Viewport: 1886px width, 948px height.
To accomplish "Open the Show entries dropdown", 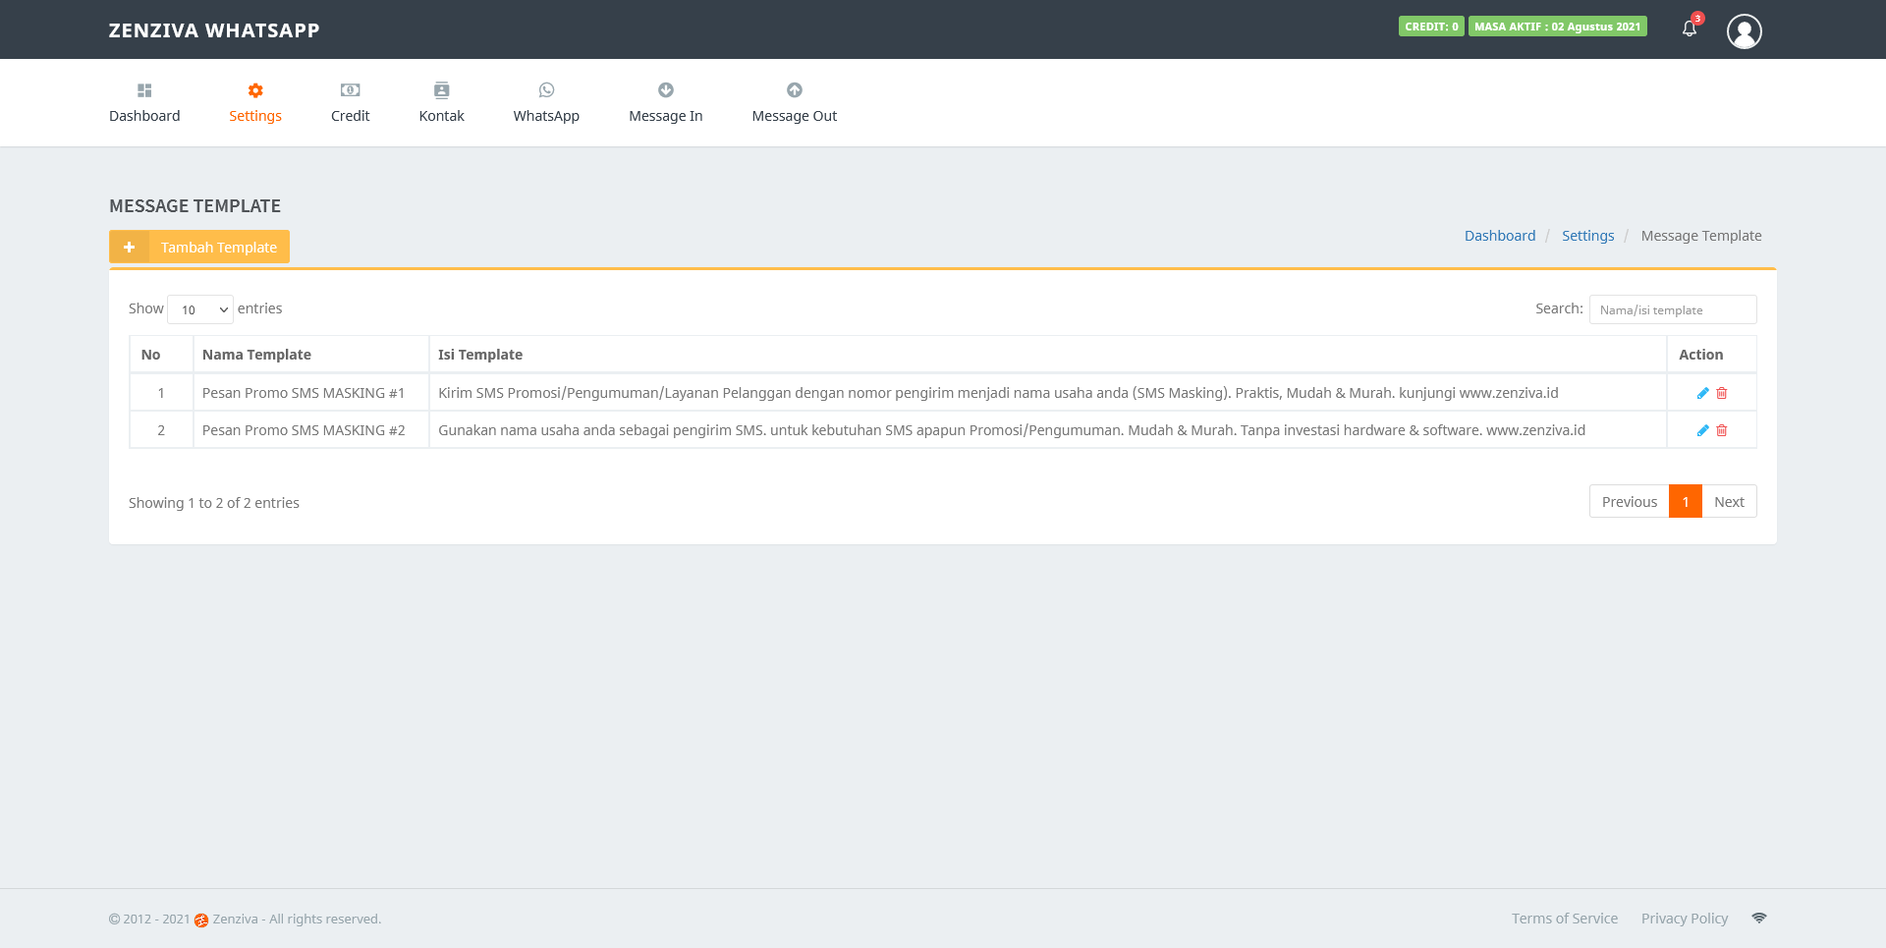I will 200,309.
